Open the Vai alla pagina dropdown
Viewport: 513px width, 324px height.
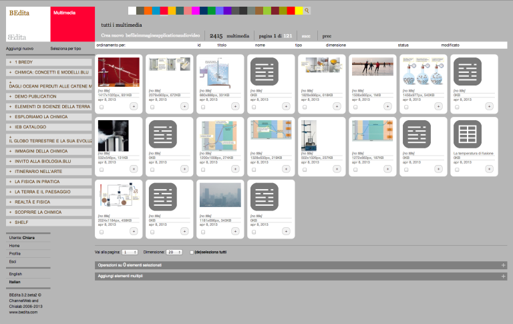pyautogui.click(x=130, y=252)
